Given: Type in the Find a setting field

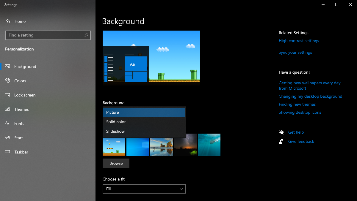Looking at the screenshot, I should [x=45, y=35].
